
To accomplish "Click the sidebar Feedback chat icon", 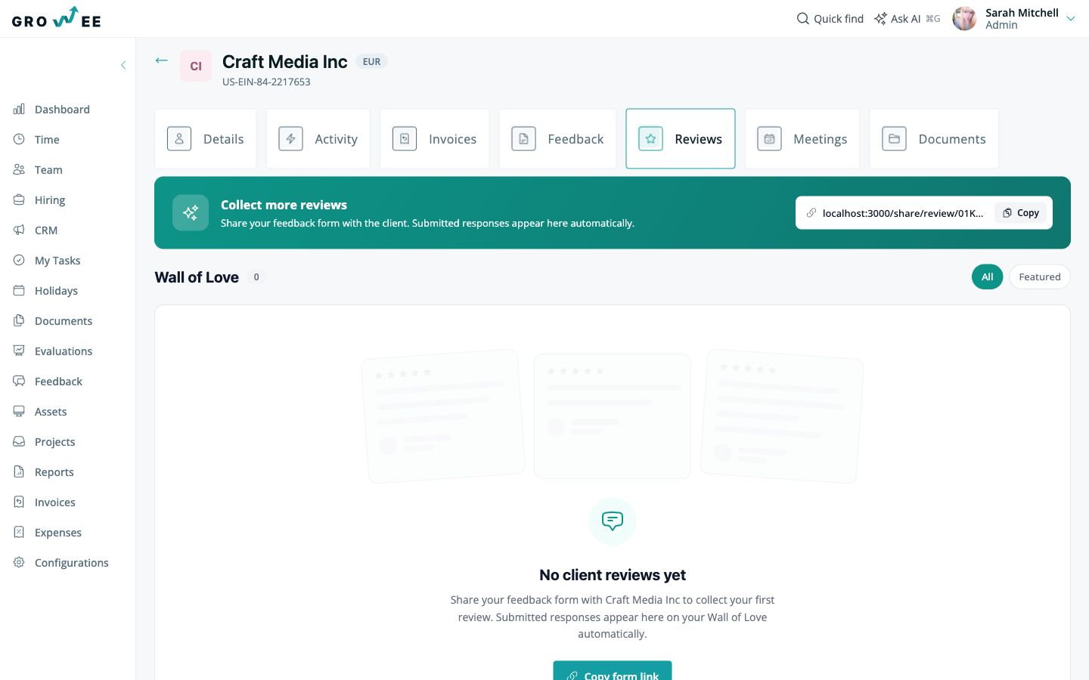I will click(19, 382).
